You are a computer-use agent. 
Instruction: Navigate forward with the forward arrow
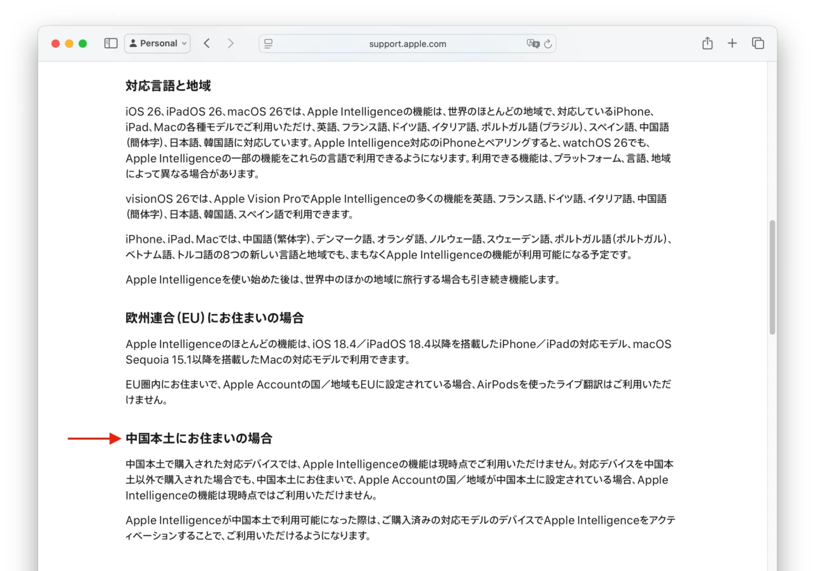(x=230, y=43)
